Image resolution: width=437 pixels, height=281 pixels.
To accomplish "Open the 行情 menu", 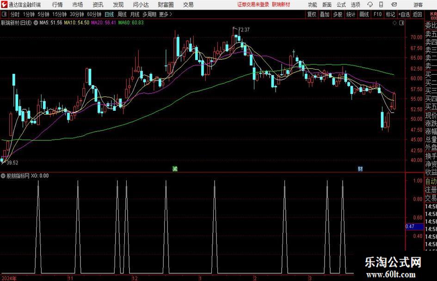I will pyautogui.click(x=57, y=5).
